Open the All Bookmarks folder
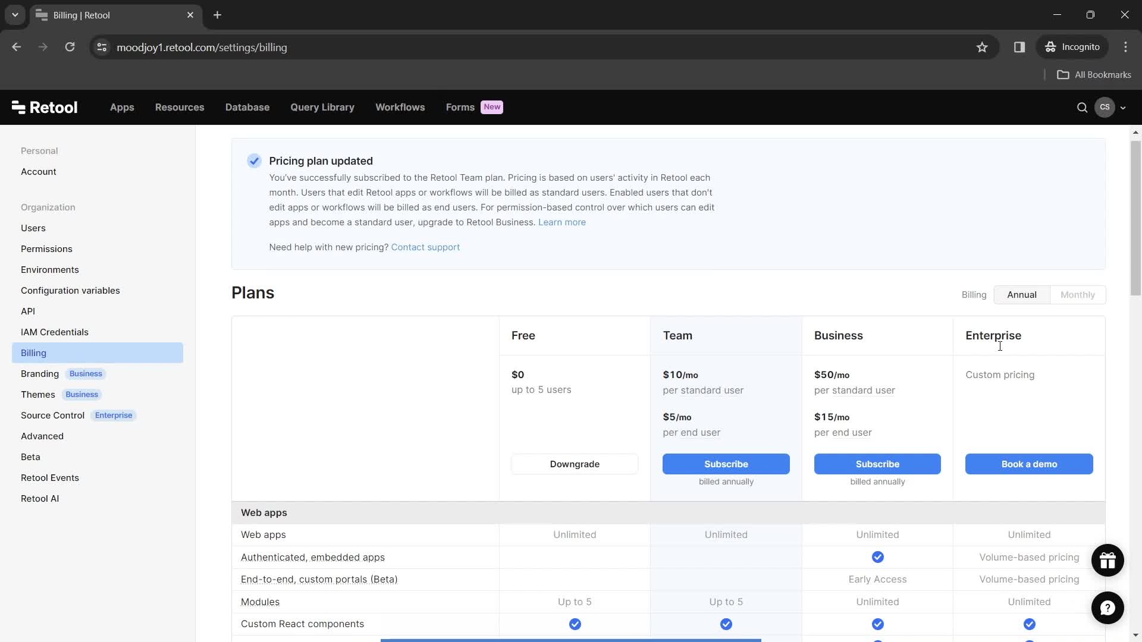The image size is (1142, 642). (x=1094, y=75)
